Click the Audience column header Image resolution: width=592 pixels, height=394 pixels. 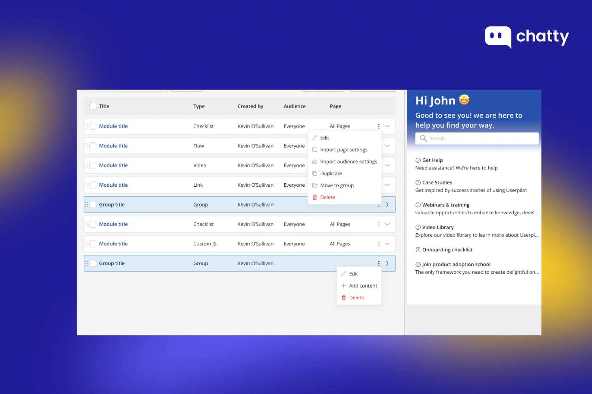tap(294, 106)
